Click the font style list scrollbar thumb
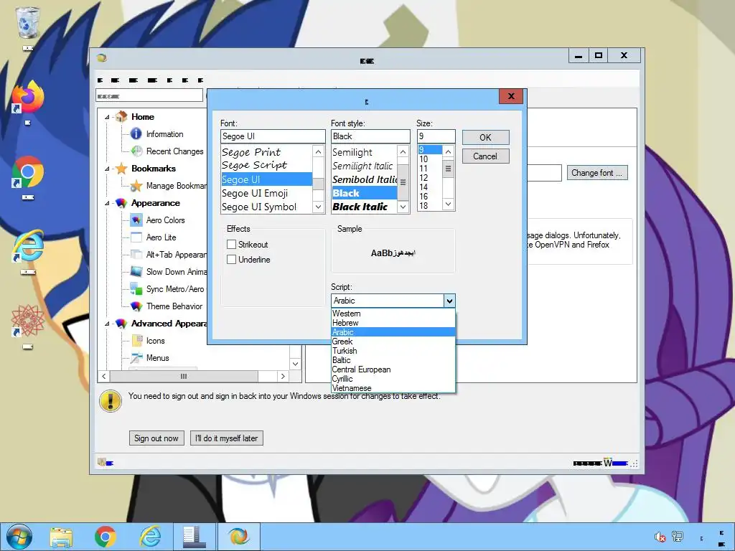This screenshot has height=551, width=735. (403, 182)
